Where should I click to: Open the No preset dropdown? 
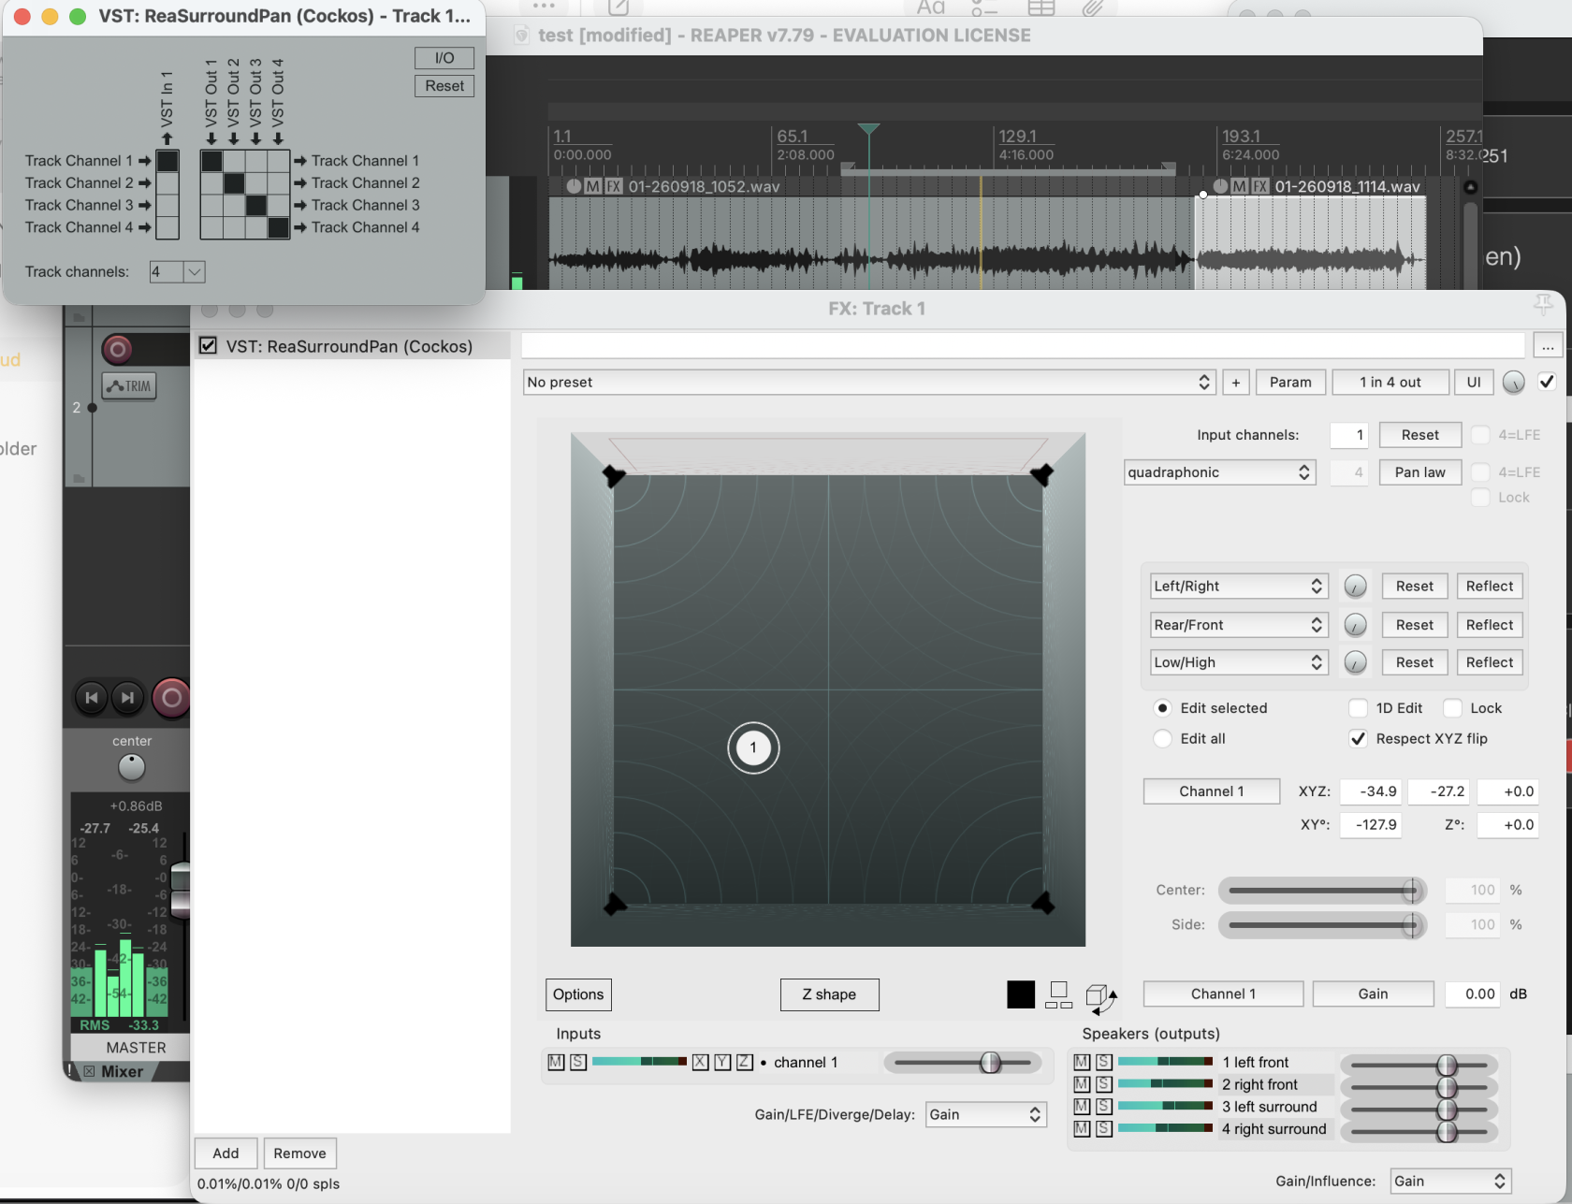(869, 382)
